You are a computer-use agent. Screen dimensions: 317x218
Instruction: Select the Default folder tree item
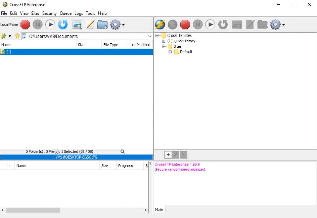pyautogui.click(x=186, y=52)
